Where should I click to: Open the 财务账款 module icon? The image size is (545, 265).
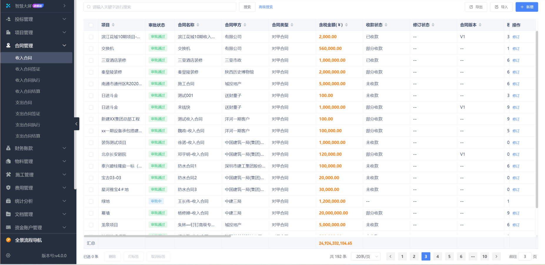click(x=8, y=148)
